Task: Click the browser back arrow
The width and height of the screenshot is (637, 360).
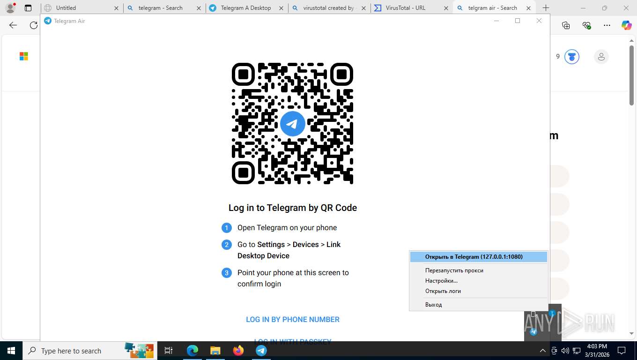Action: tap(13, 25)
